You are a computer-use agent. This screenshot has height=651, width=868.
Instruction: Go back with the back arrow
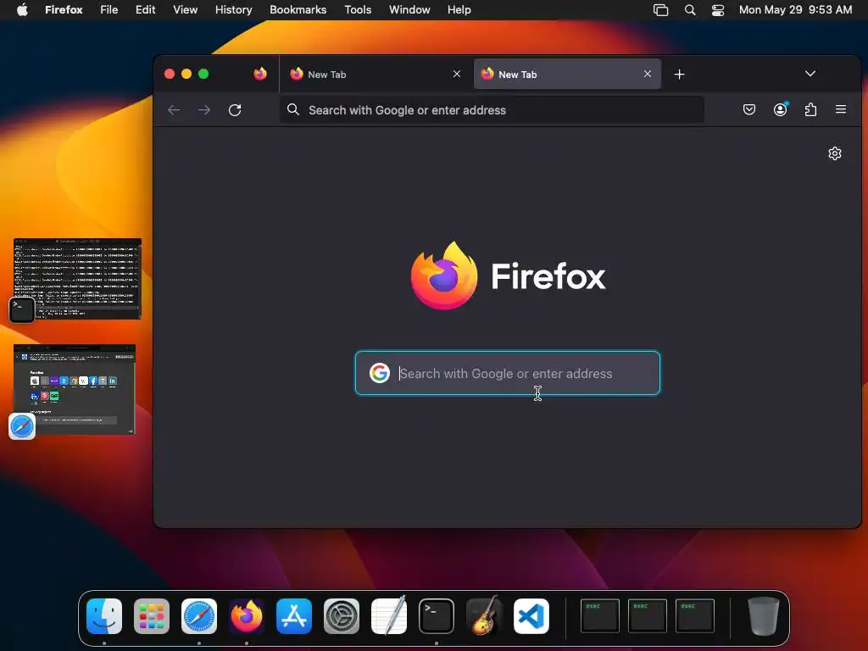(x=174, y=109)
